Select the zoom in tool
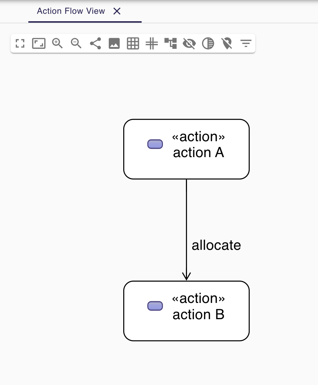The width and height of the screenshot is (318, 385). click(x=58, y=43)
